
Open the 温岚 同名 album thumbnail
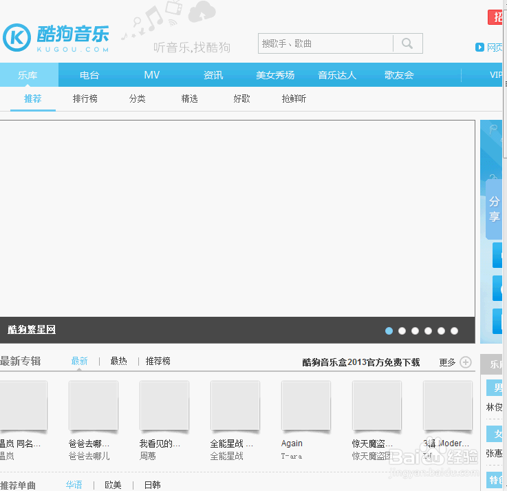[23, 406]
